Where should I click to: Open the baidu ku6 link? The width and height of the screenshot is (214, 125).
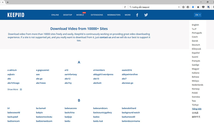(x=98, y=121)
